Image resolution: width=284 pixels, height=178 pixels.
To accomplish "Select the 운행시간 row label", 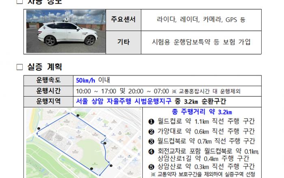I will (49, 91).
